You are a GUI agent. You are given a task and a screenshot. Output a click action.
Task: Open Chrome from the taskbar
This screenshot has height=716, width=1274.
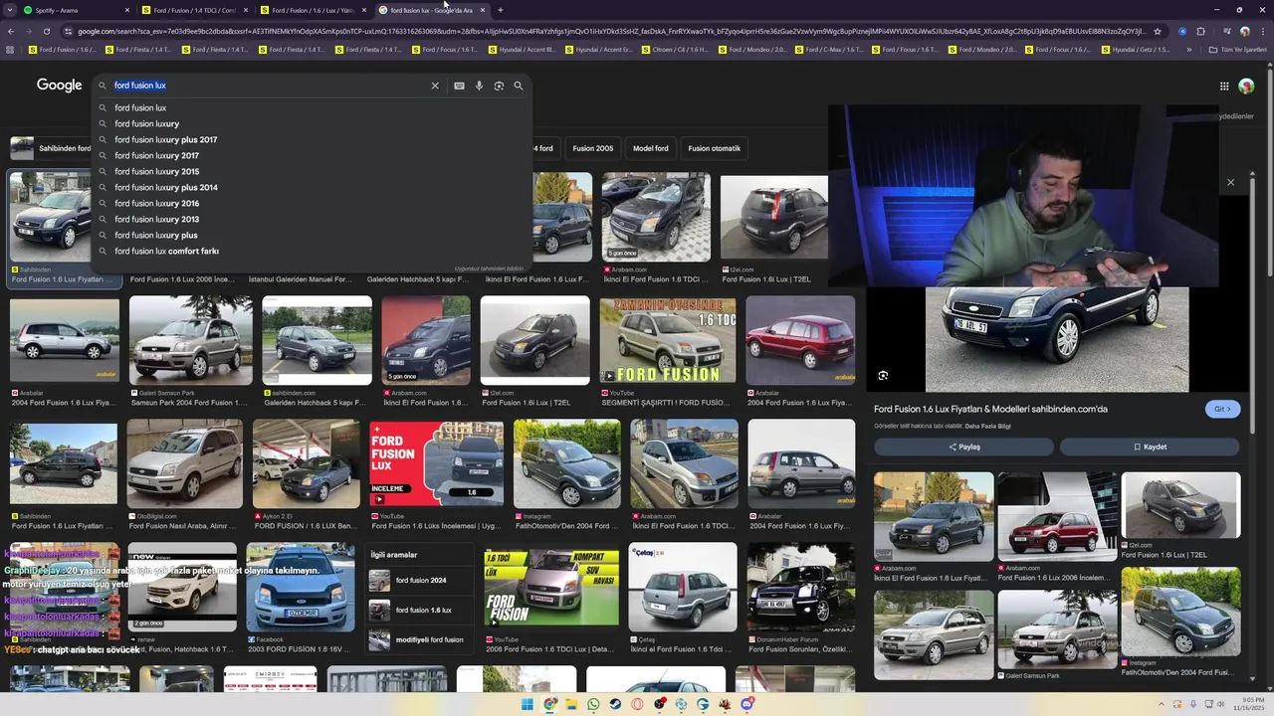click(x=549, y=704)
